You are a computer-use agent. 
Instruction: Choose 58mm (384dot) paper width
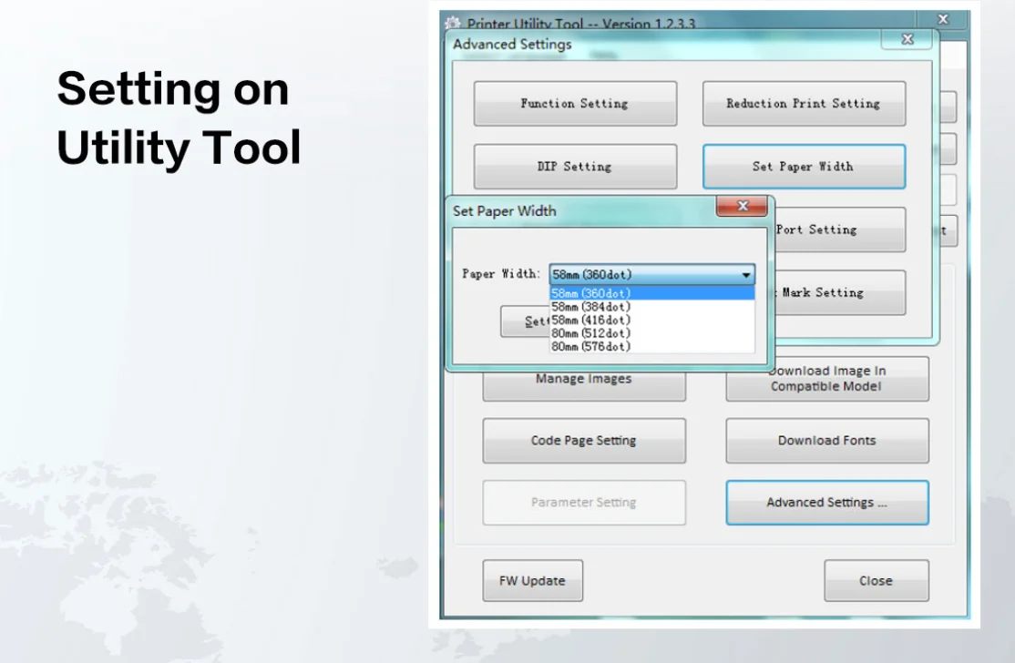click(x=651, y=307)
